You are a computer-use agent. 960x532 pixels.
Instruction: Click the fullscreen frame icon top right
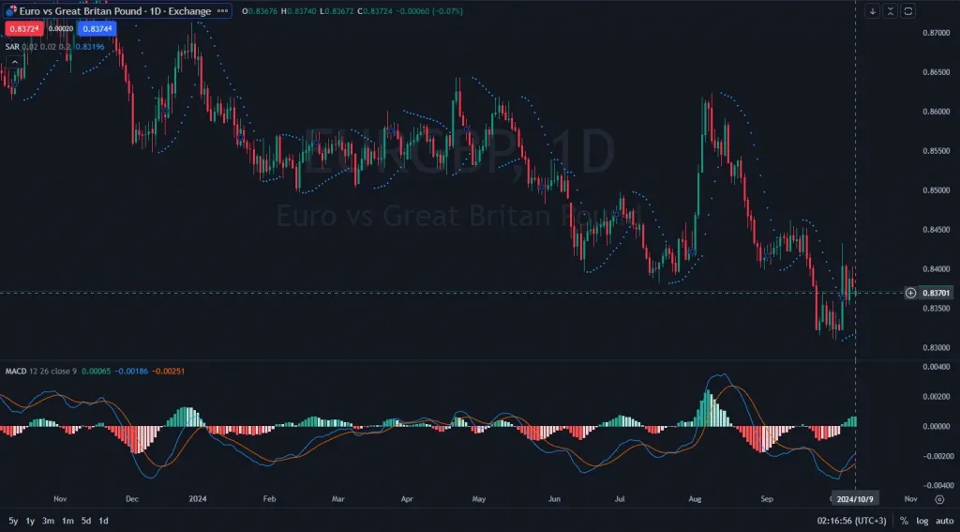click(907, 11)
